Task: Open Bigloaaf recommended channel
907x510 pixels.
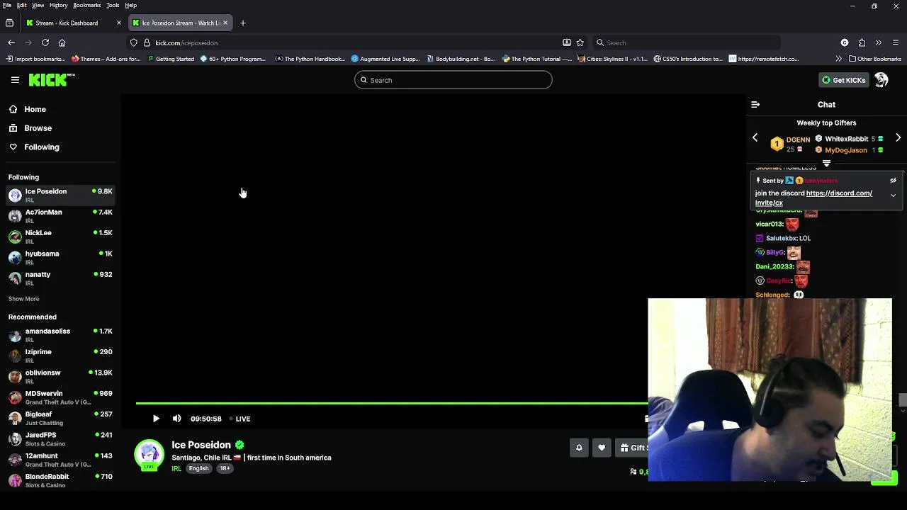Action: 60,418
